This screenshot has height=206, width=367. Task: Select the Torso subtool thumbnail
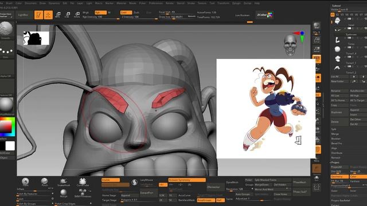click(337, 40)
